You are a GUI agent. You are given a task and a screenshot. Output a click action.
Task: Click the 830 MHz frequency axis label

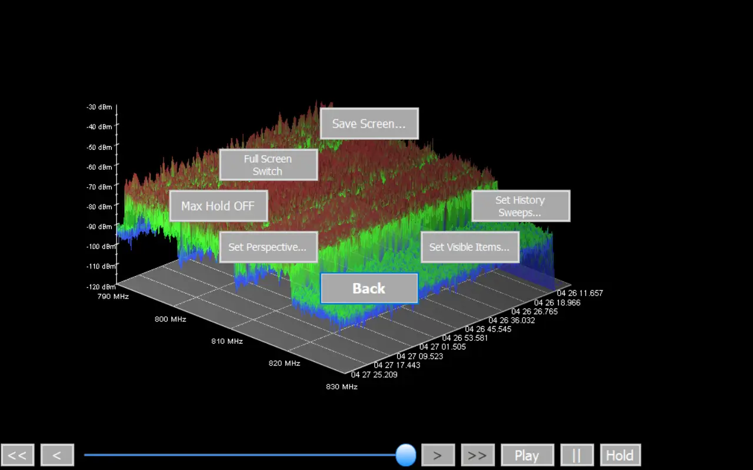342,387
